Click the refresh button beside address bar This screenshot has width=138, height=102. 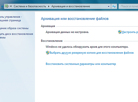click(x=114, y=6)
